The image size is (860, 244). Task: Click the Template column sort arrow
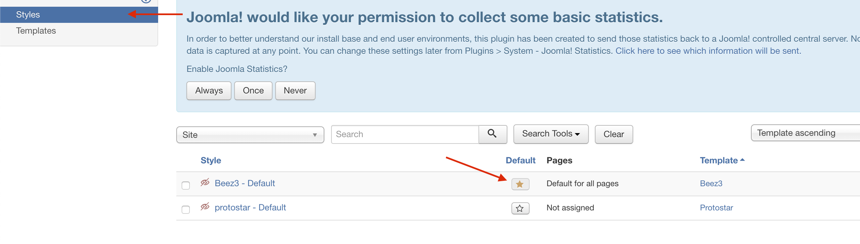click(x=743, y=160)
